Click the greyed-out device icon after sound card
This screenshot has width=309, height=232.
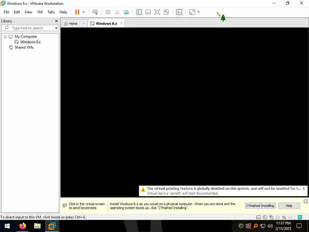pyautogui.click(x=290, y=217)
